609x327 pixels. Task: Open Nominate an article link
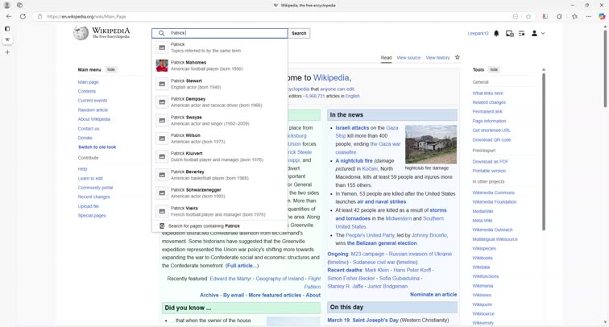click(433, 294)
